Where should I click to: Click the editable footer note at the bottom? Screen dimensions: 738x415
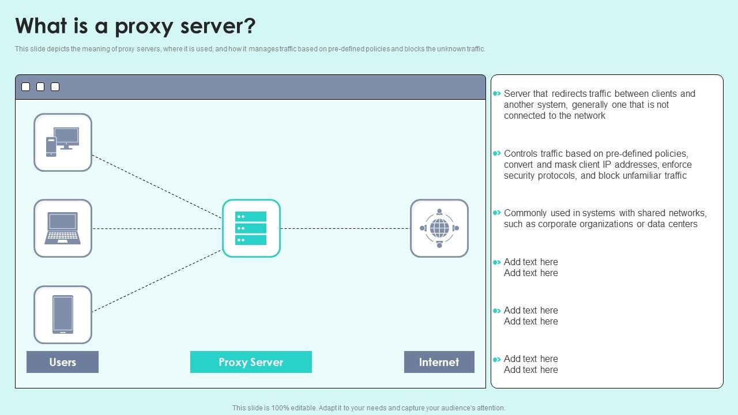[x=368, y=407]
